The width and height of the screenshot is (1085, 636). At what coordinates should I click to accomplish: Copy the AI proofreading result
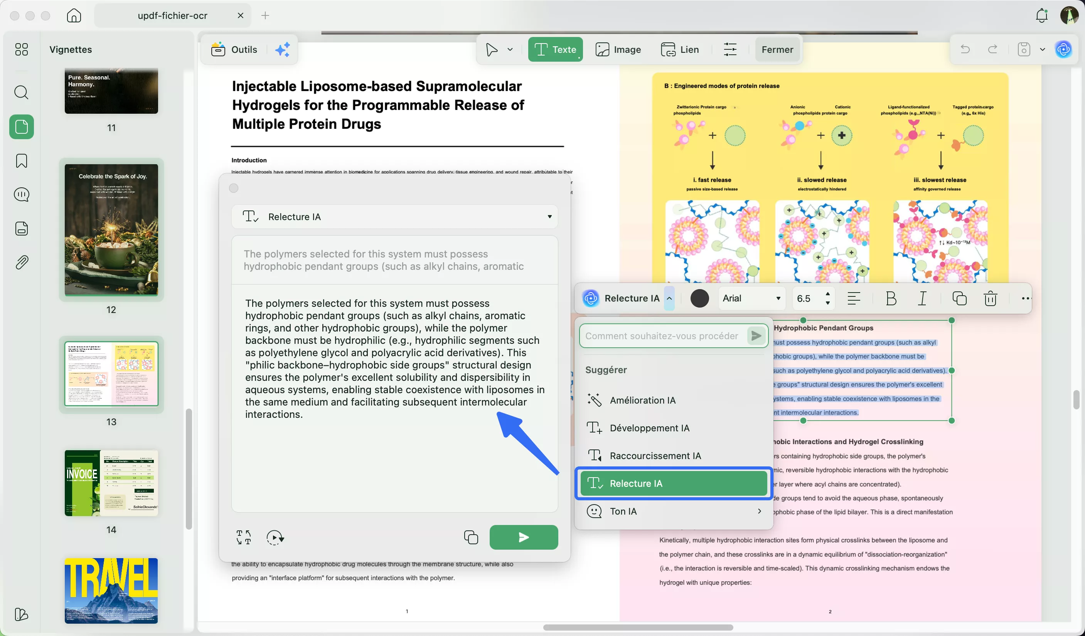point(471,537)
